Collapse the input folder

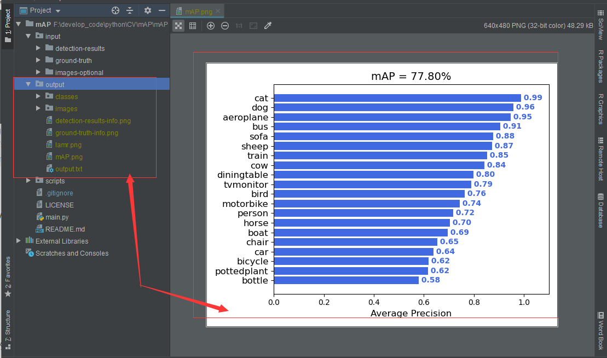(28, 36)
